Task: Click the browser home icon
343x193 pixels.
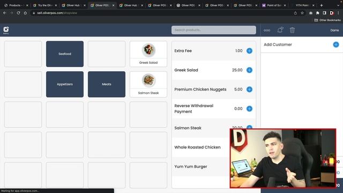Action: click(25, 13)
